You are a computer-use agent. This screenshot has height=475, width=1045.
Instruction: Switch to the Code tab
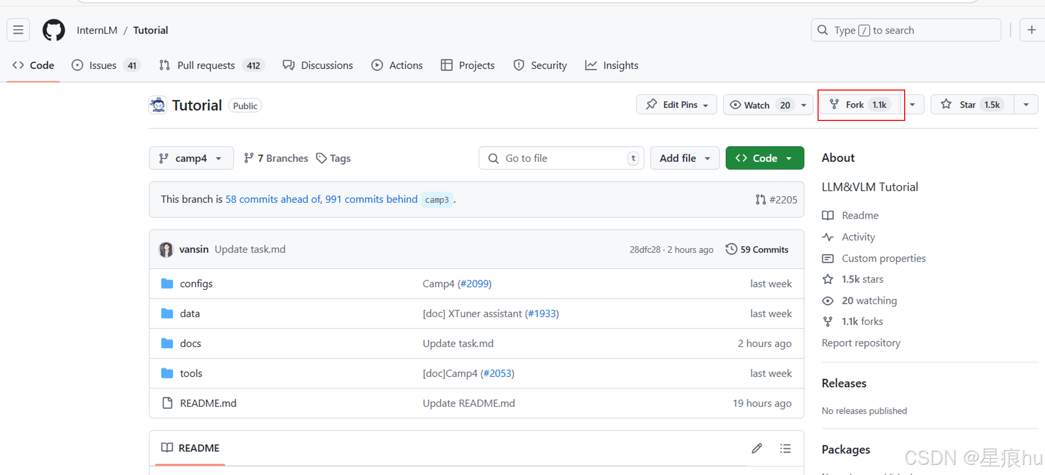click(x=33, y=65)
